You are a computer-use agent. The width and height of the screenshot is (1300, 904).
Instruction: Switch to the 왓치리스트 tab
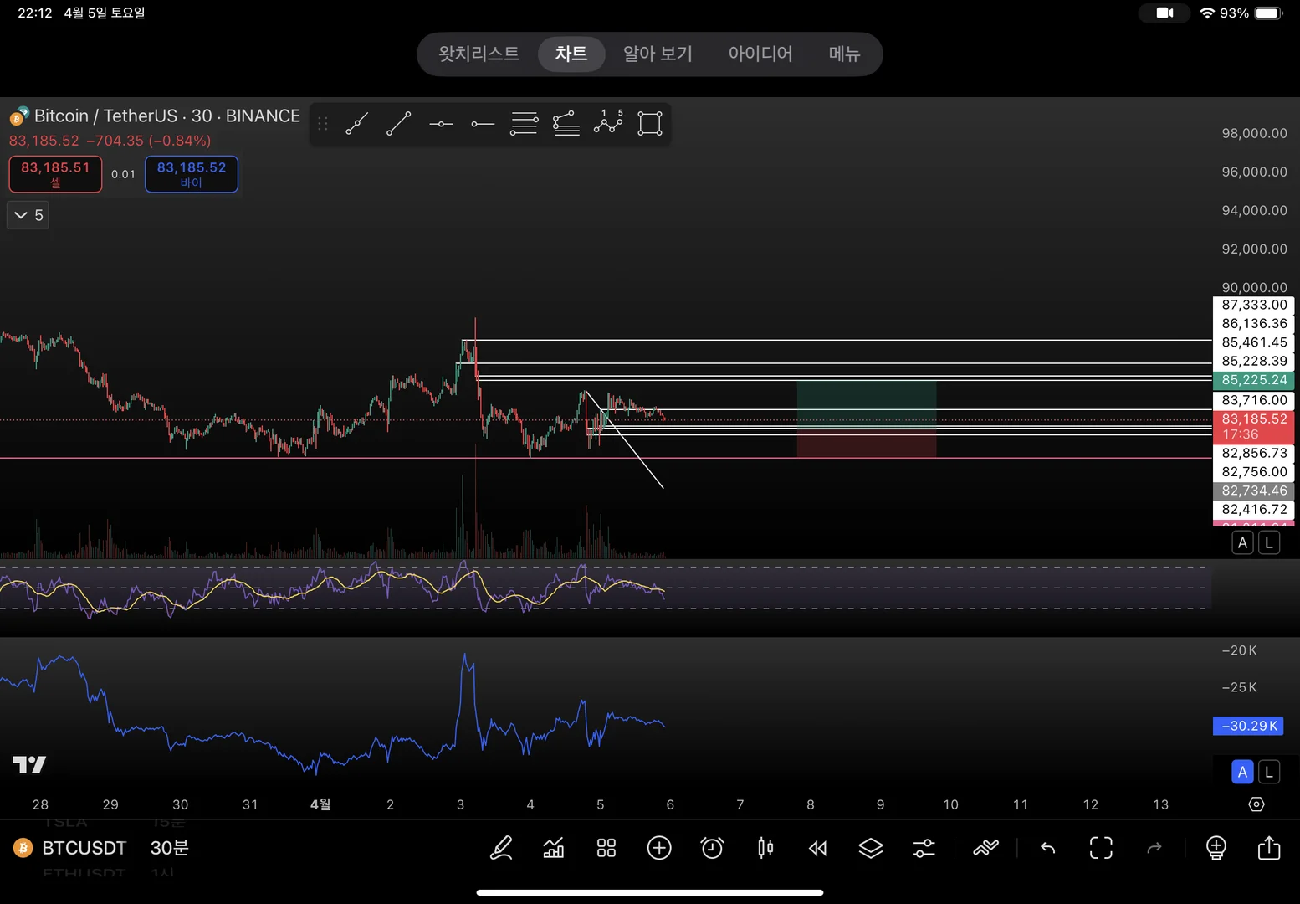tap(479, 54)
